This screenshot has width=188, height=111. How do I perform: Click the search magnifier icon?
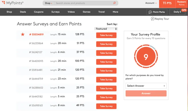114,3
